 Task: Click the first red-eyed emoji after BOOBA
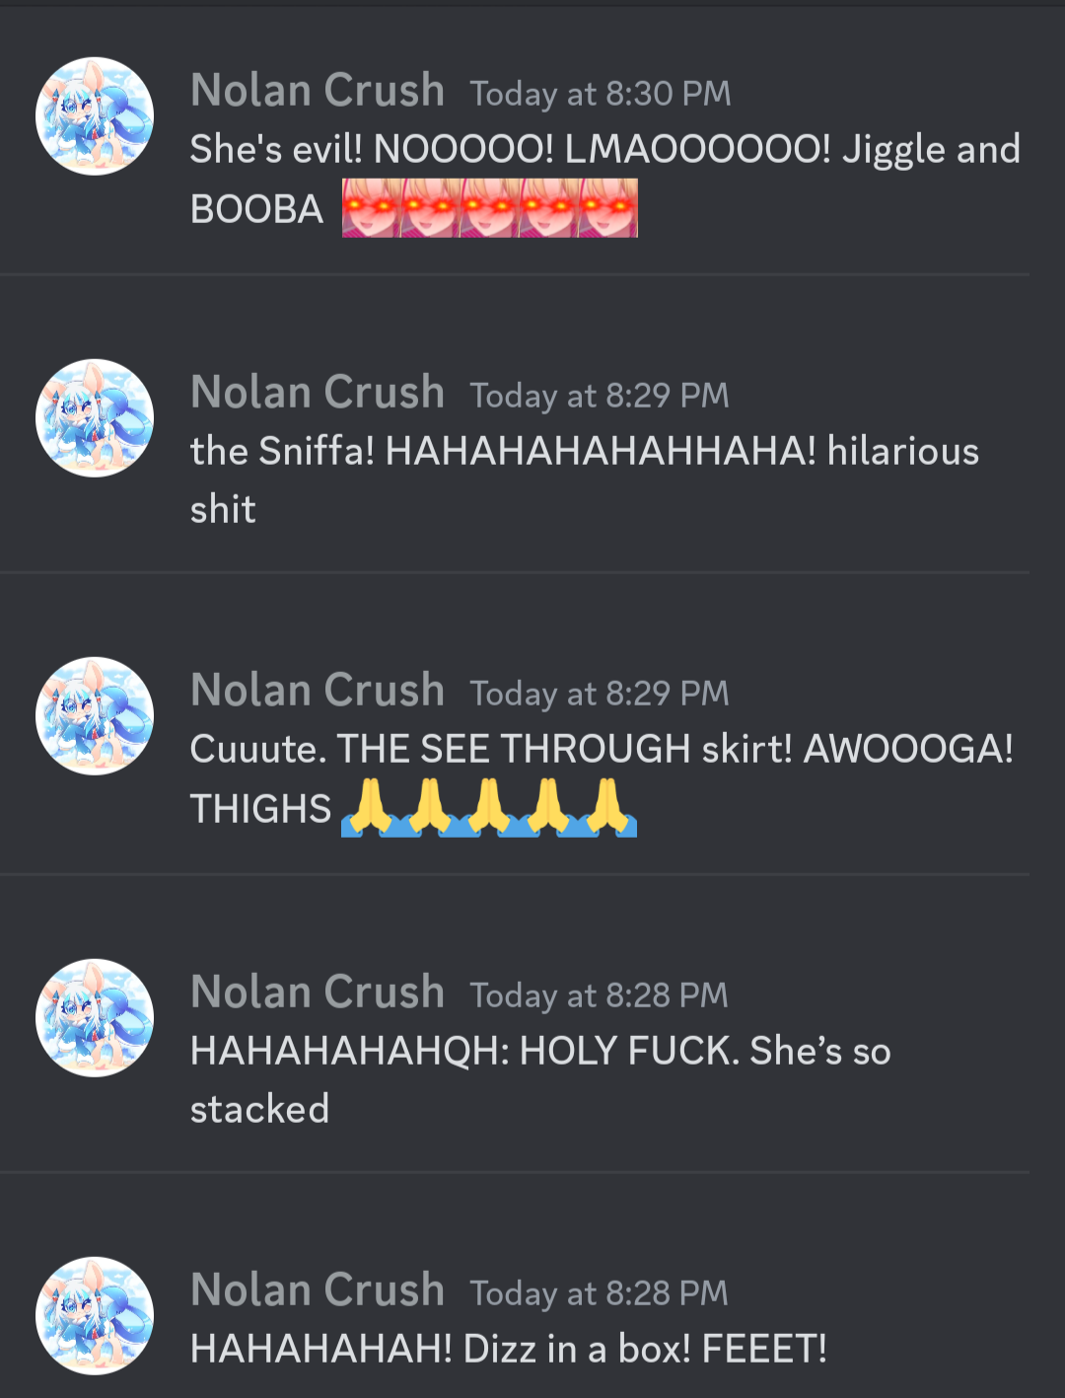tap(372, 208)
